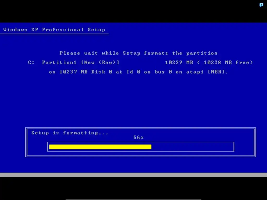Click the 'C: Partition1 [New <Raw>]' text
The width and height of the screenshot is (267, 200).
74,63
